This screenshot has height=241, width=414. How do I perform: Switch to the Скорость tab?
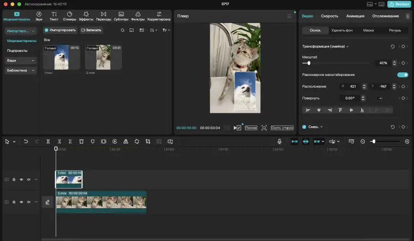click(329, 16)
